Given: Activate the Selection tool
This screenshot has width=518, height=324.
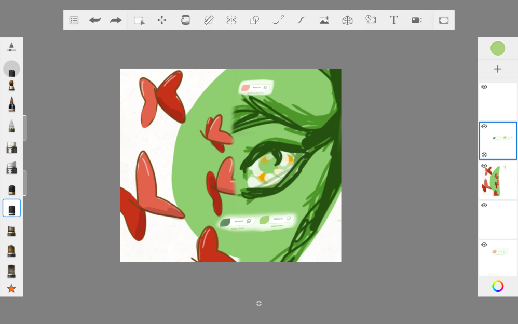Looking at the screenshot, I should [x=139, y=20].
